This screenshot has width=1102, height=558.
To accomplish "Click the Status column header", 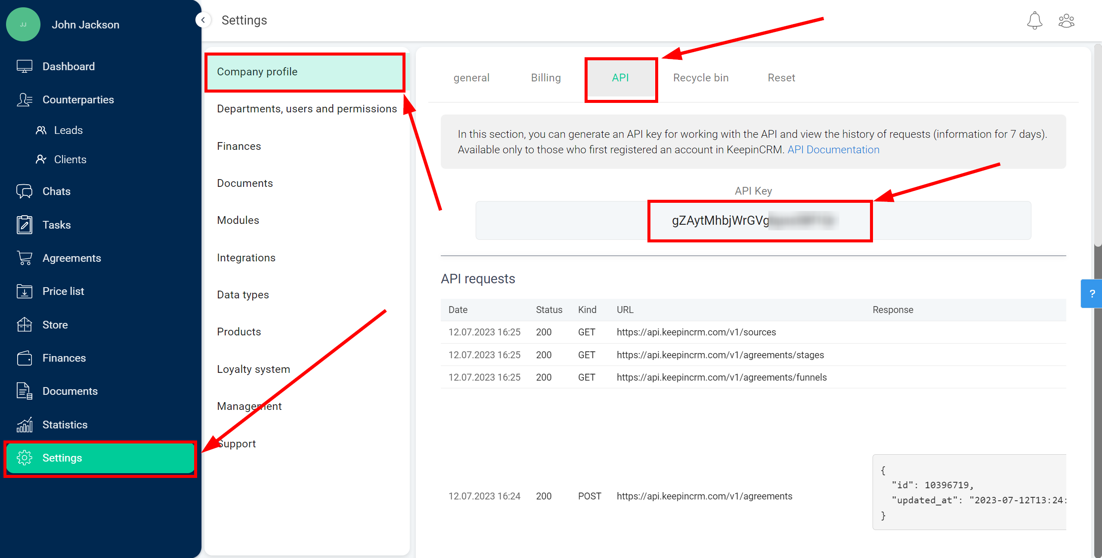I will click(549, 310).
